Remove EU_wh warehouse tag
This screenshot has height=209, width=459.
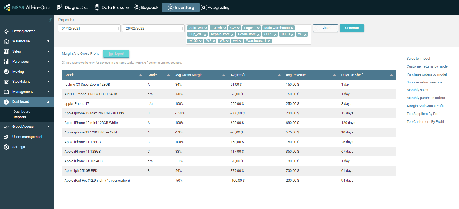(224, 28)
